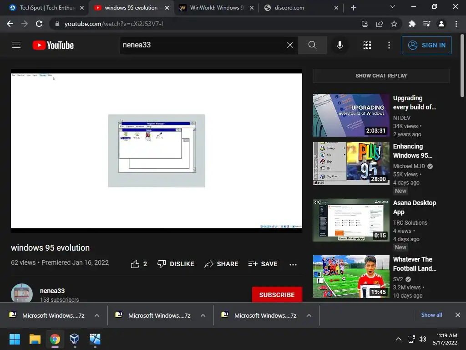Clear the search box with the X icon
This screenshot has width=466, height=350.
tap(290, 45)
